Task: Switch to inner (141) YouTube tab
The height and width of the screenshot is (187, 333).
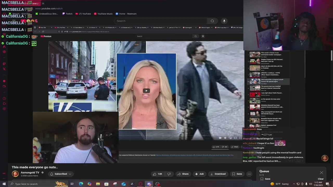Action: coord(61,27)
